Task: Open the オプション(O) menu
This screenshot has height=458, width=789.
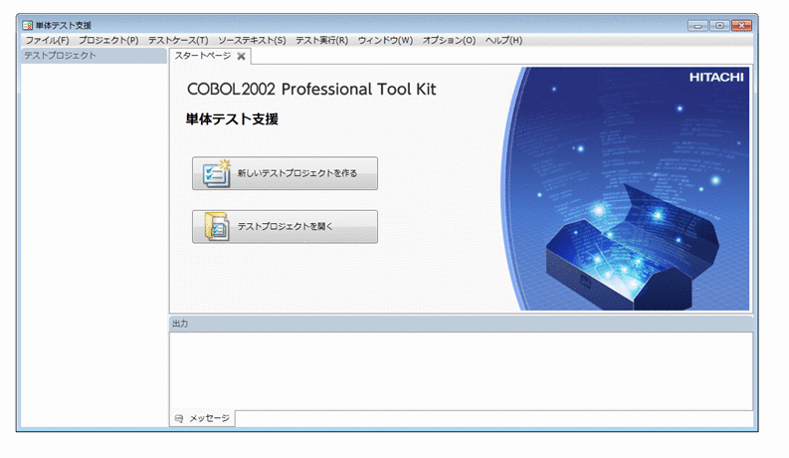Action: point(449,40)
